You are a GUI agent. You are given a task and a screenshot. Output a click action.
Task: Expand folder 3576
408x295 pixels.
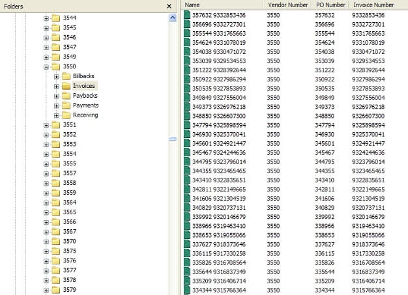(x=46, y=261)
